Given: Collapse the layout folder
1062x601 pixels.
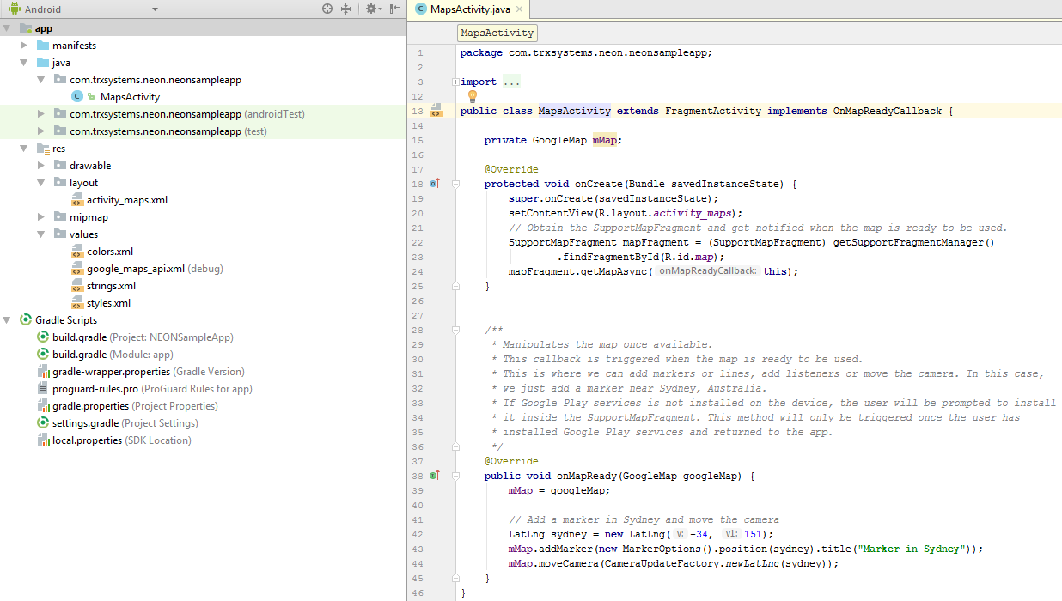Looking at the screenshot, I should click(x=41, y=183).
